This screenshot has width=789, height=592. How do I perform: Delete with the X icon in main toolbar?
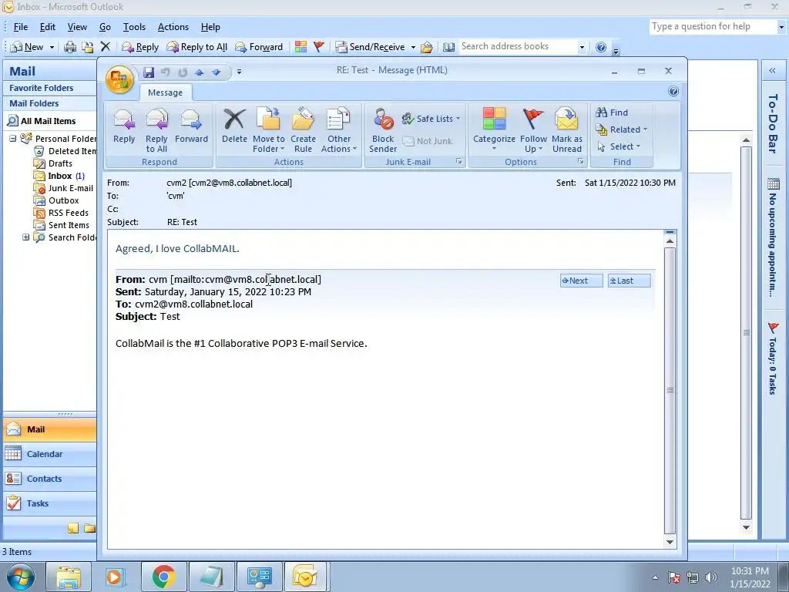tap(105, 47)
